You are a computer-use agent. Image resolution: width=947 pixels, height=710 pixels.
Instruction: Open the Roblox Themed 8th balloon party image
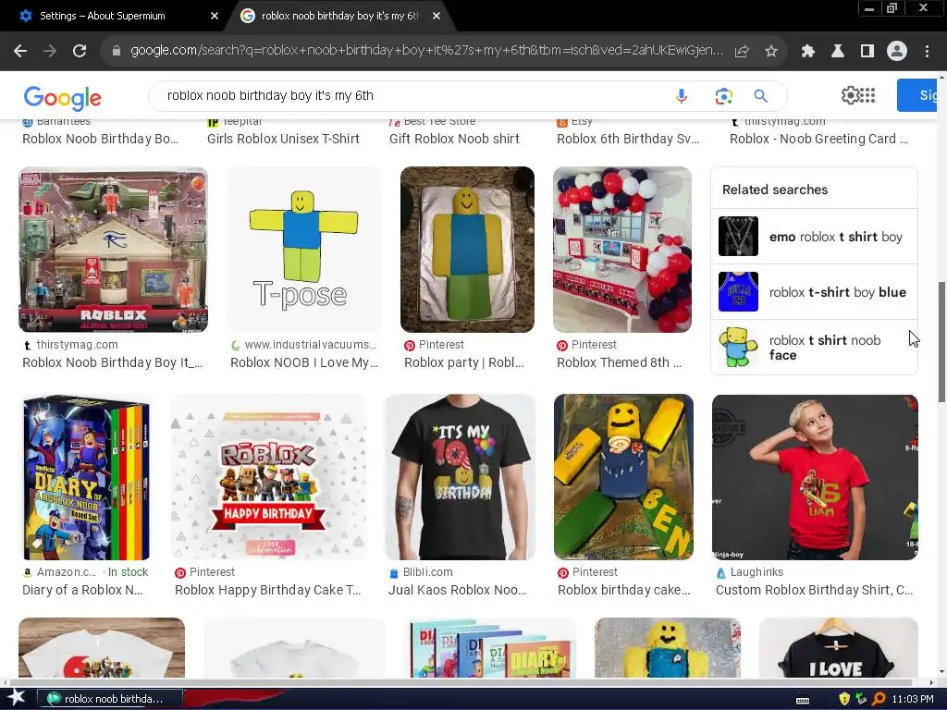click(x=622, y=250)
